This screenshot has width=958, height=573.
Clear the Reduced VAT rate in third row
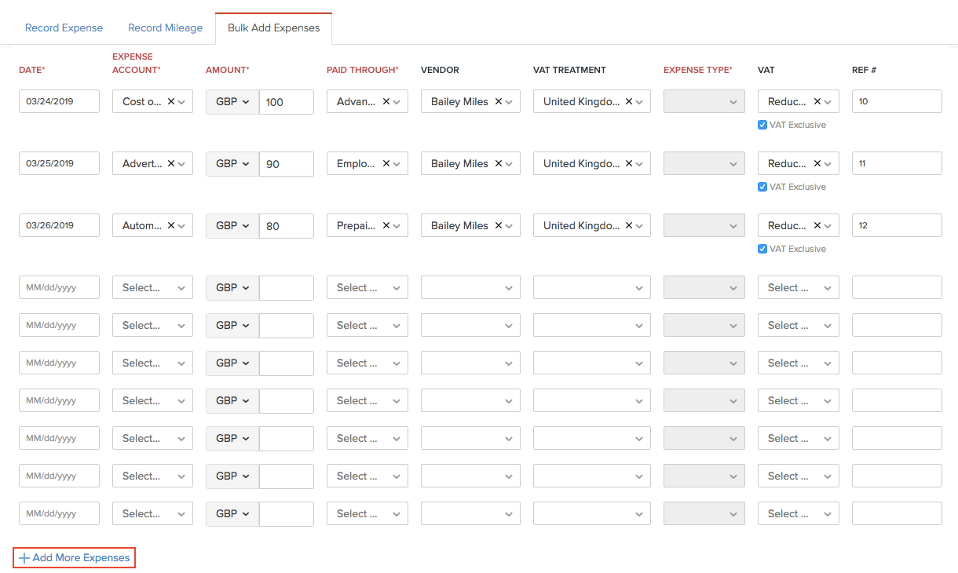coord(817,226)
